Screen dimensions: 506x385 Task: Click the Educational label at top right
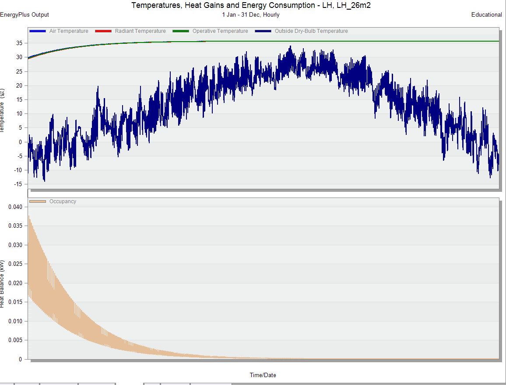(486, 15)
